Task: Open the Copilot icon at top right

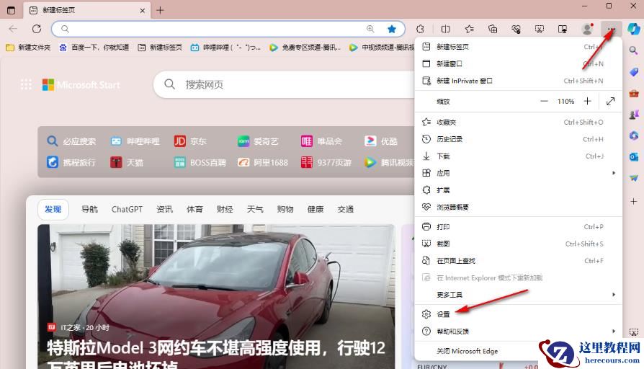Action: click(634, 29)
